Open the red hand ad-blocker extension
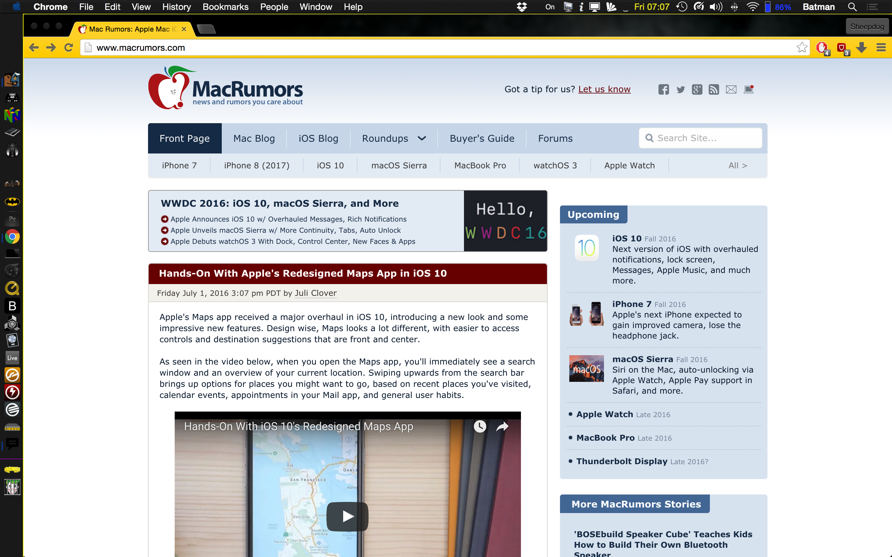The width and height of the screenshot is (892, 557). 822,48
